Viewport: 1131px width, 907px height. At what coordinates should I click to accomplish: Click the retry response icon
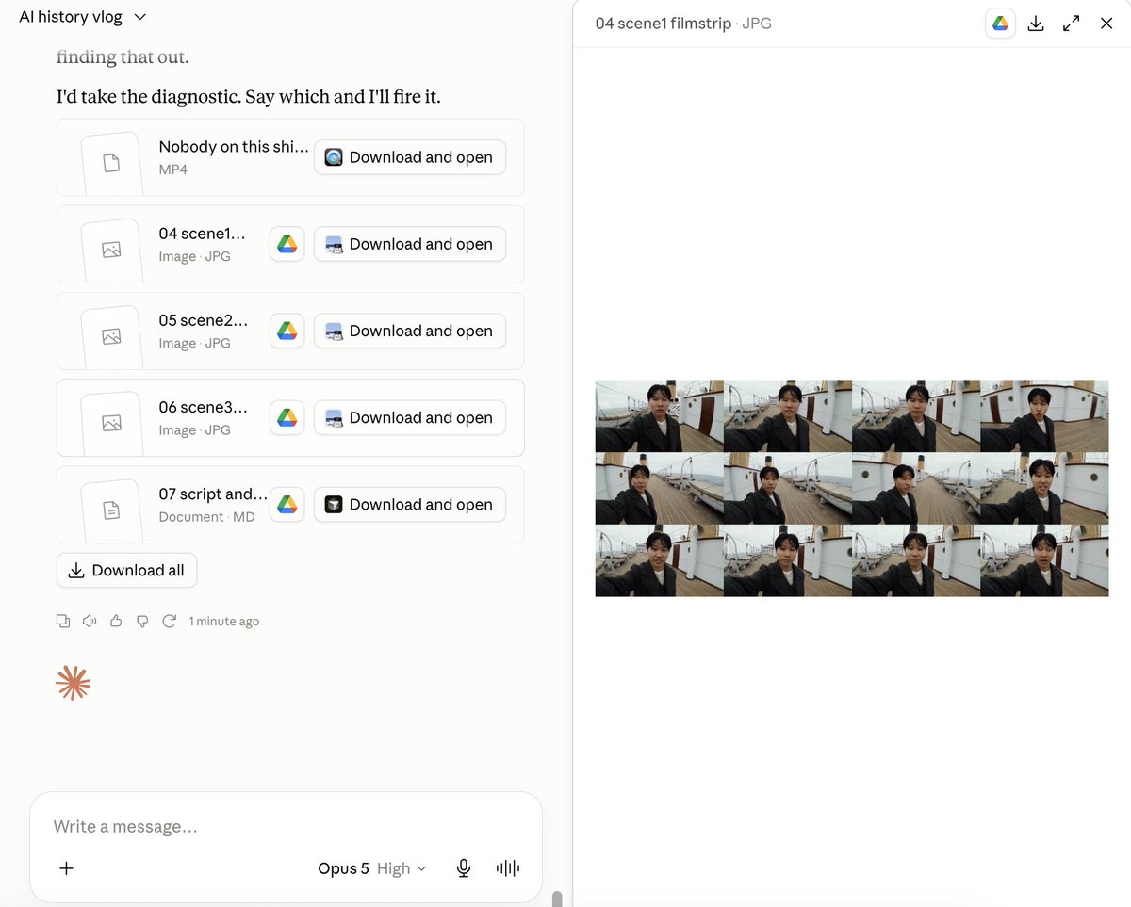(170, 621)
